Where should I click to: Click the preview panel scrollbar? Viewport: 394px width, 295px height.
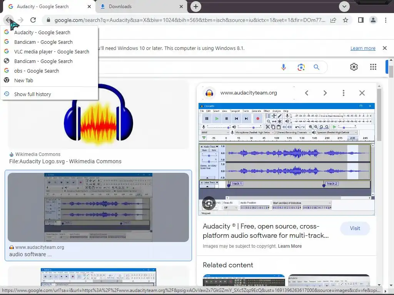click(379, 115)
